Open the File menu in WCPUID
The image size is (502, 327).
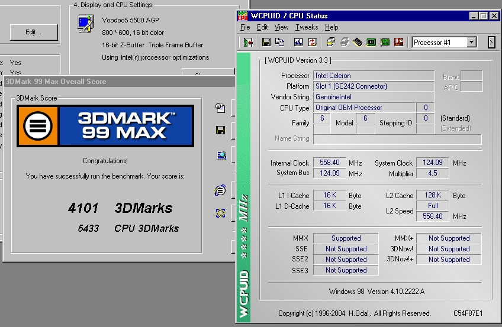(x=245, y=27)
